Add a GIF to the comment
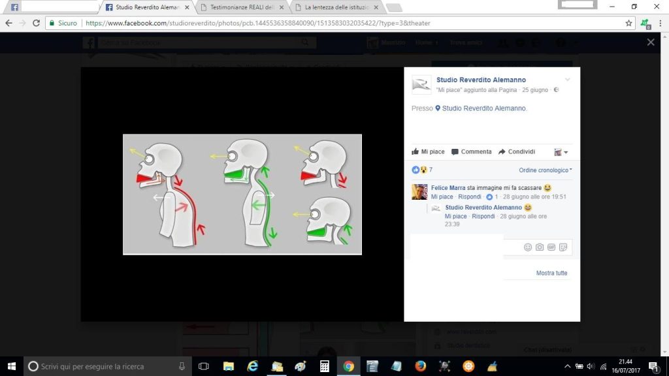 pyautogui.click(x=551, y=247)
